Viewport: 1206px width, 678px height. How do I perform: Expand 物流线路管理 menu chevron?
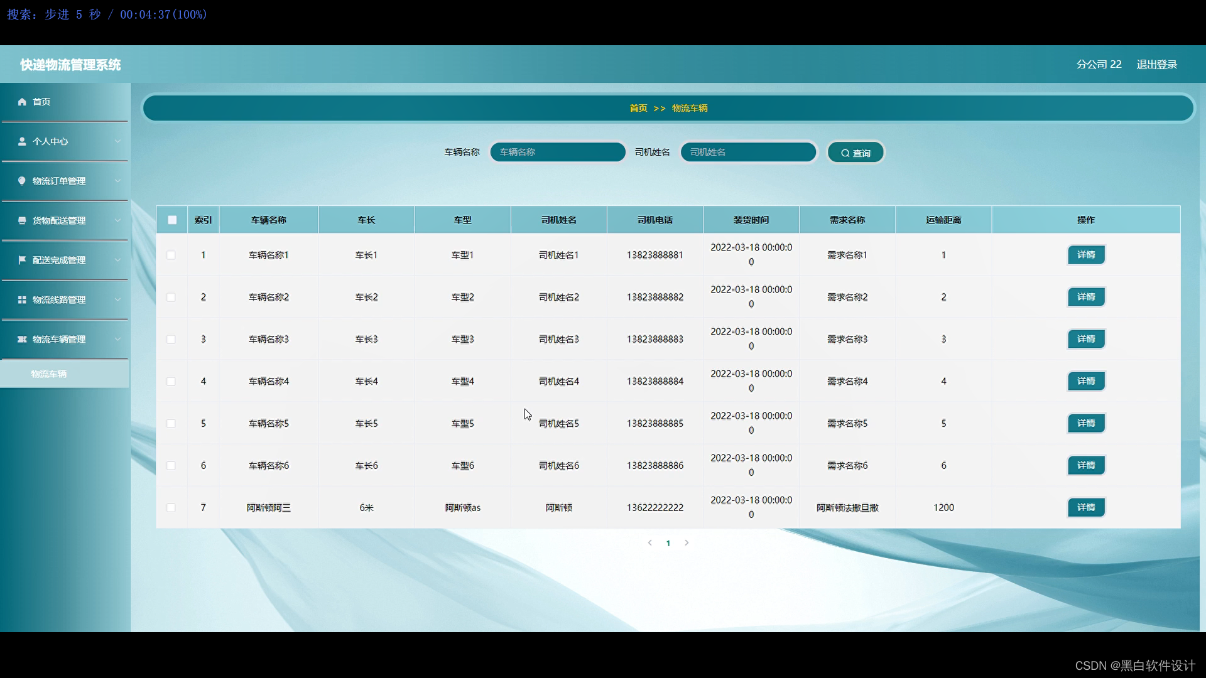[117, 299]
